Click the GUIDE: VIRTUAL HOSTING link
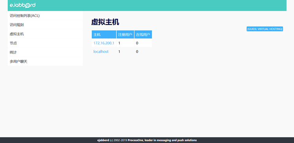Image resolution: width=294 pixels, height=143 pixels. 265,29
